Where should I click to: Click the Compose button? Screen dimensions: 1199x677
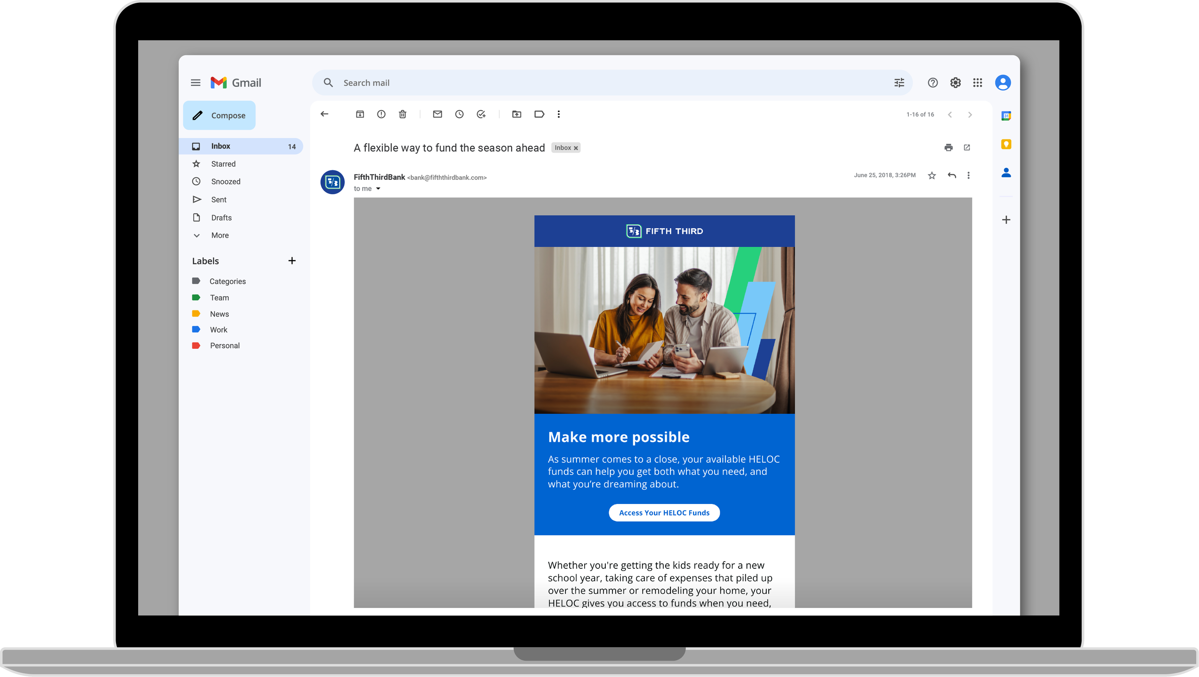tap(219, 115)
